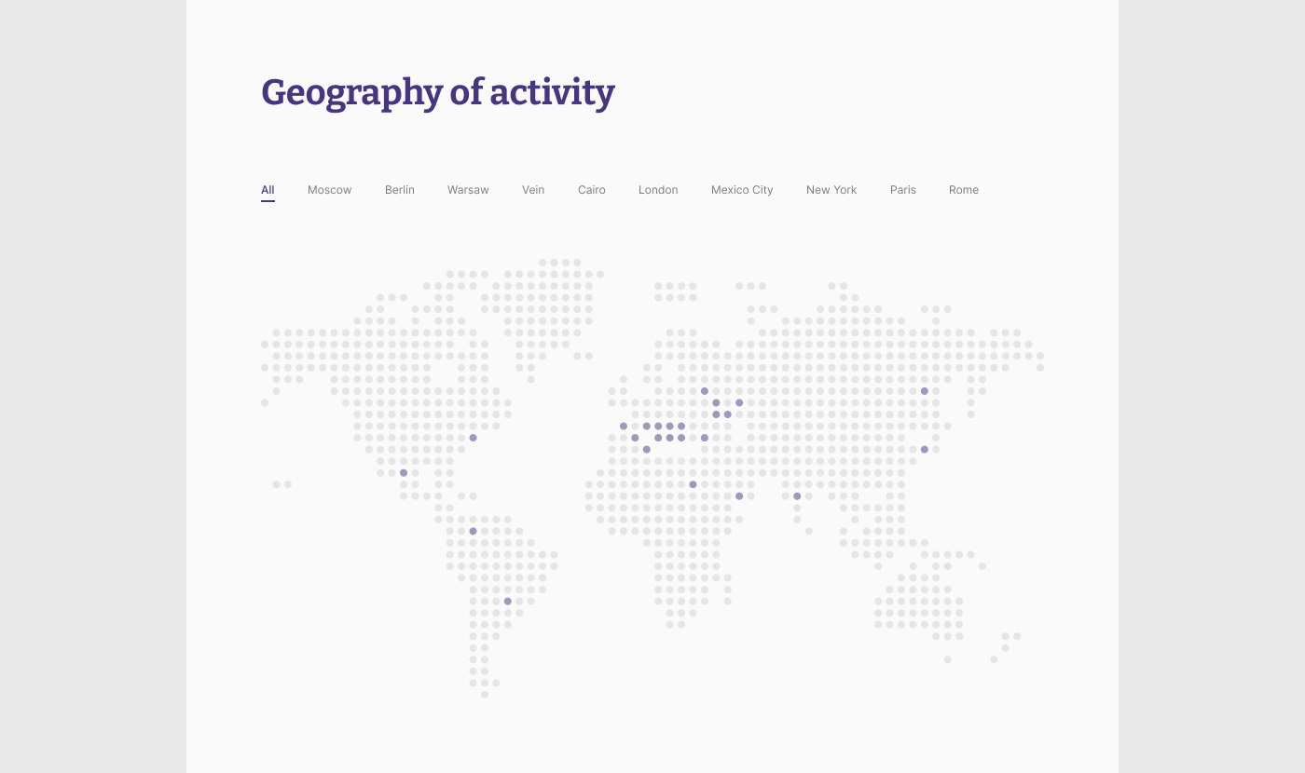Filter the map by Paris
Viewport: 1305px width, 773px height.
[902, 190]
